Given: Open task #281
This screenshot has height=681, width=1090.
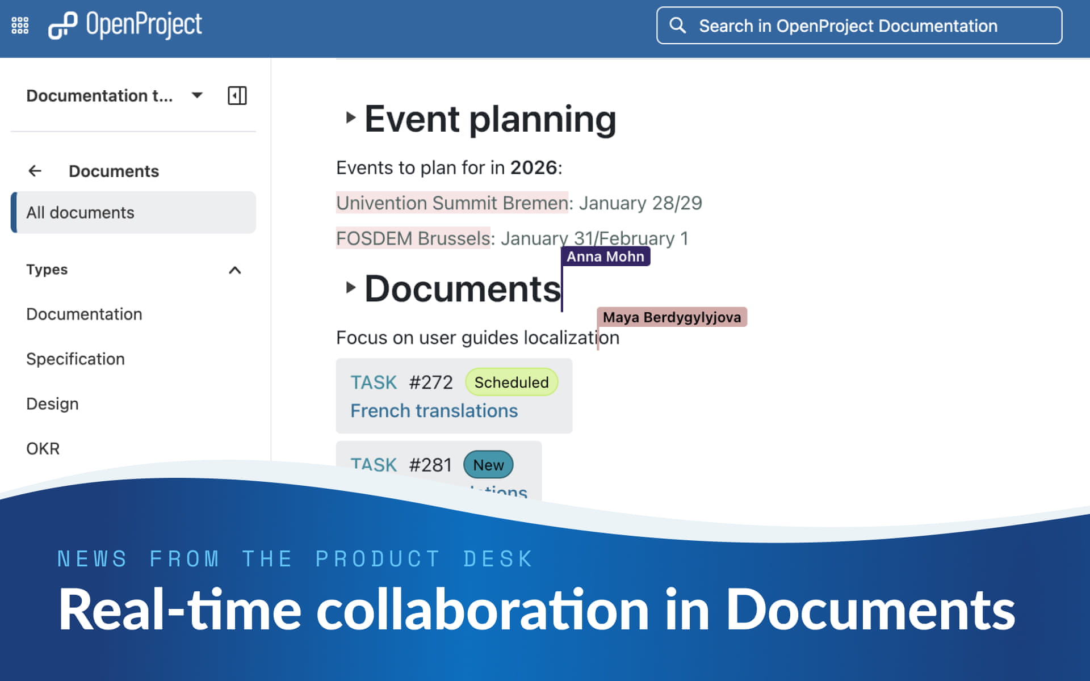Looking at the screenshot, I should 430,464.
